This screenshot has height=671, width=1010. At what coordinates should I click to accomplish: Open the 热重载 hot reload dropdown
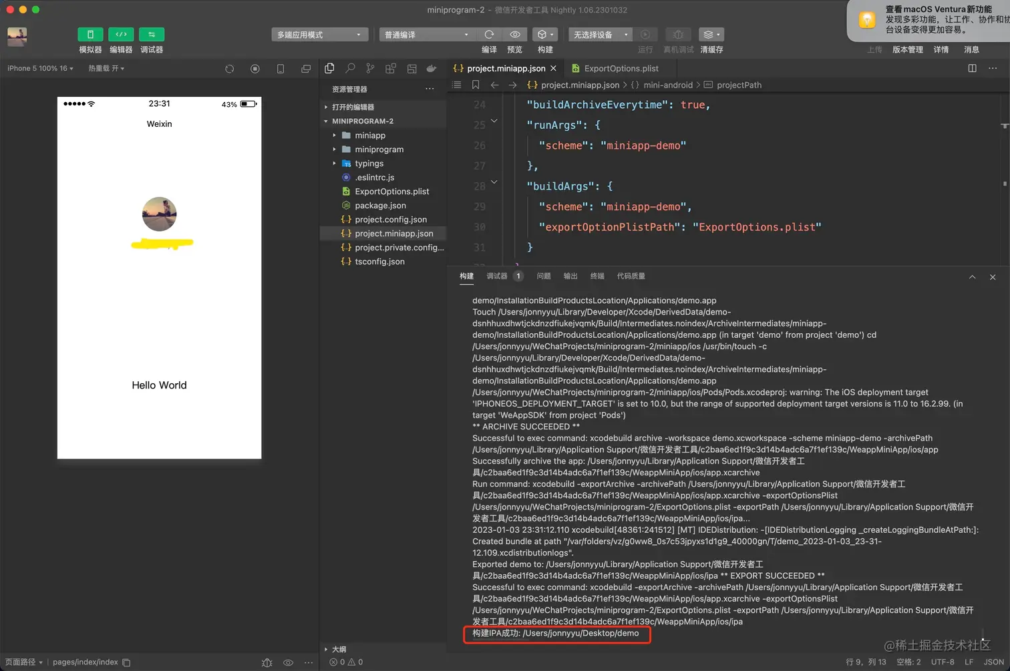[x=106, y=69]
